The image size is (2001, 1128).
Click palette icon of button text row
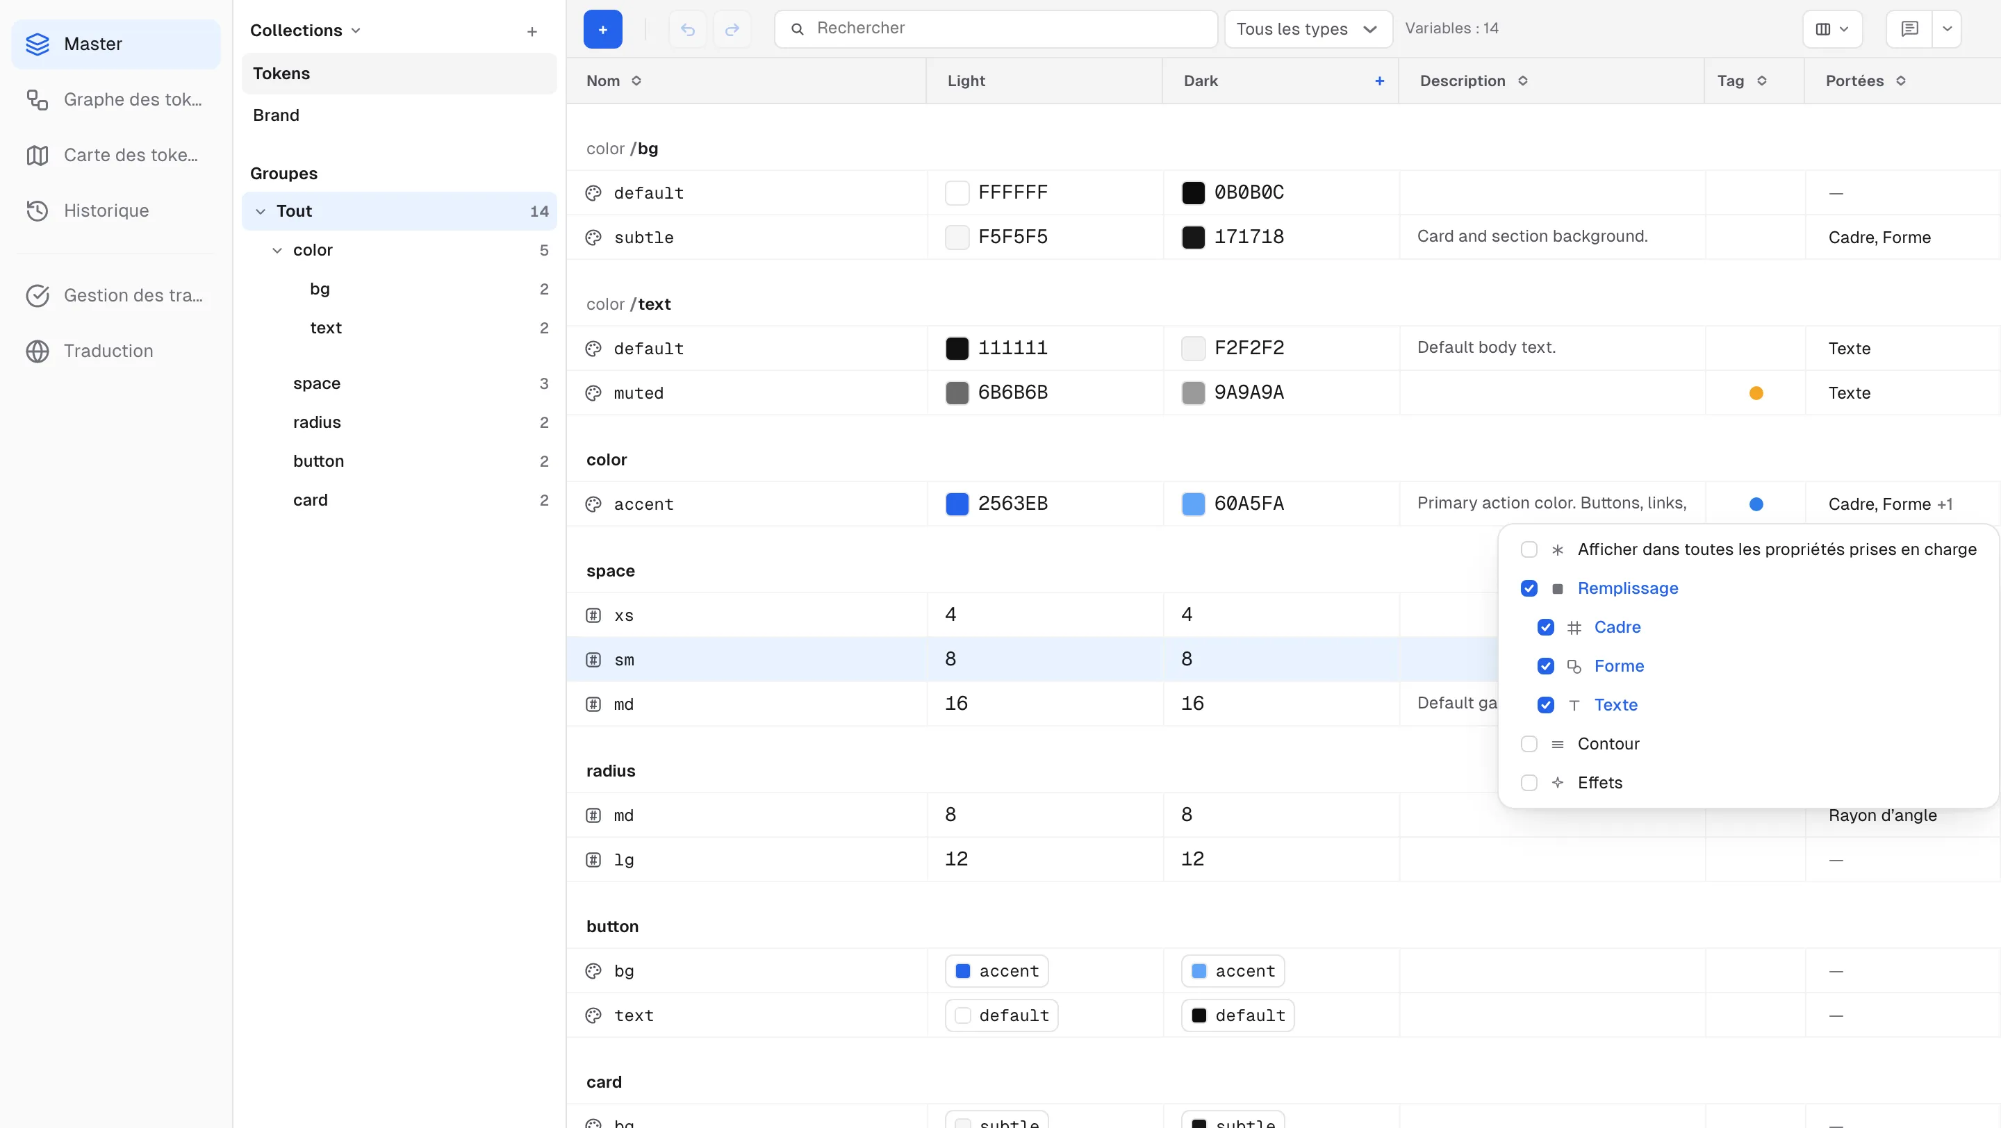point(593,1015)
